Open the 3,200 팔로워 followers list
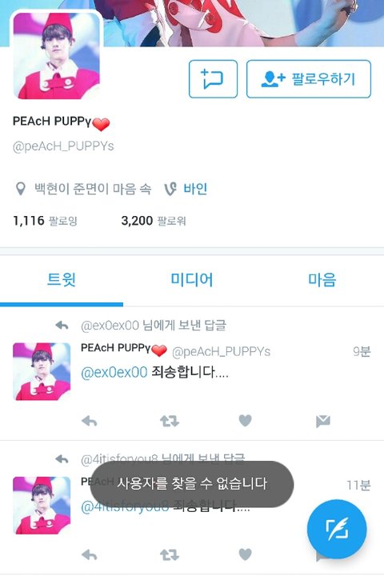The width and height of the screenshot is (384, 576). click(154, 221)
